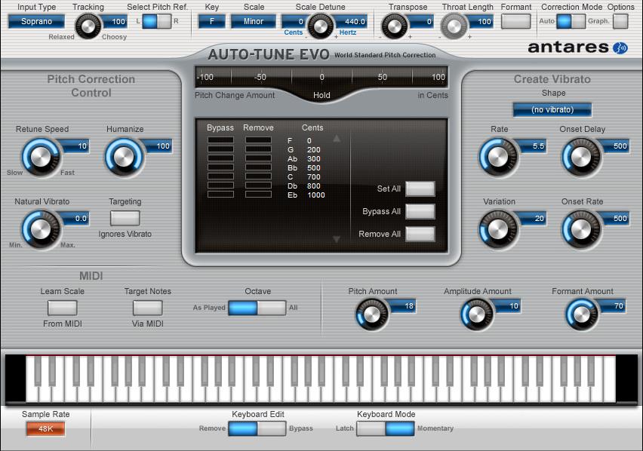This screenshot has height=451, width=643.
Task: Click the Remove All button
Action: point(420,234)
